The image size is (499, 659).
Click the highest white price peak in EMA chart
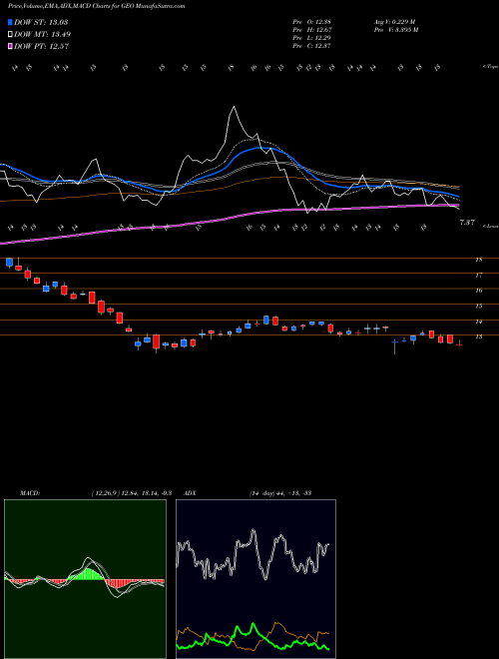(x=234, y=108)
